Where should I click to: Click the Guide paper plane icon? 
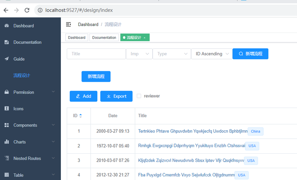(7, 59)
